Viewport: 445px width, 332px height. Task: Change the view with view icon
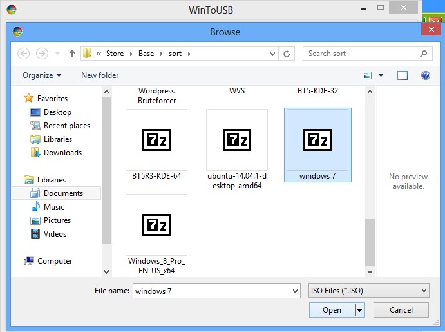point(367,75)
